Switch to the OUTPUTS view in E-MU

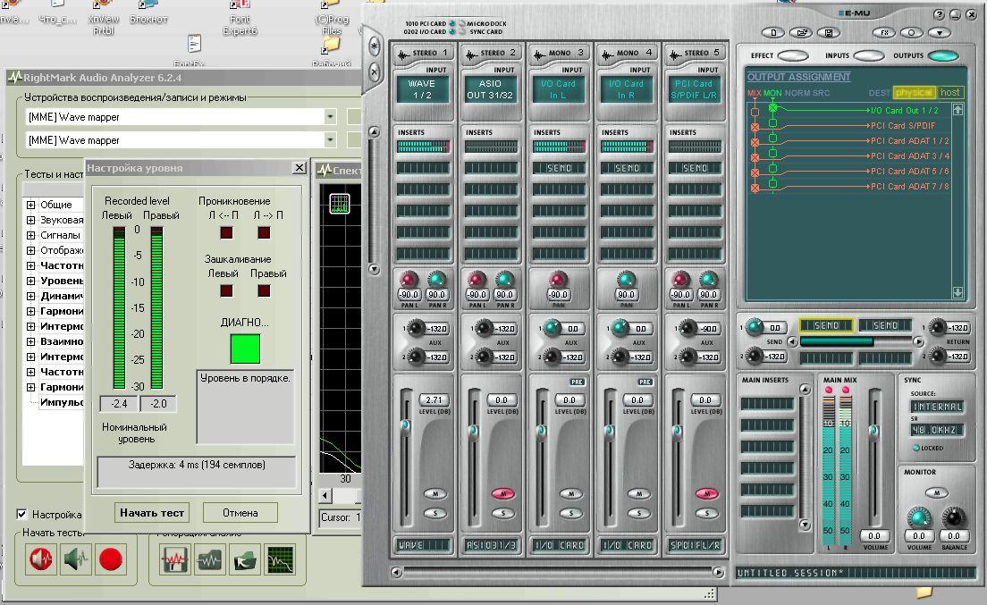(943, 55)
